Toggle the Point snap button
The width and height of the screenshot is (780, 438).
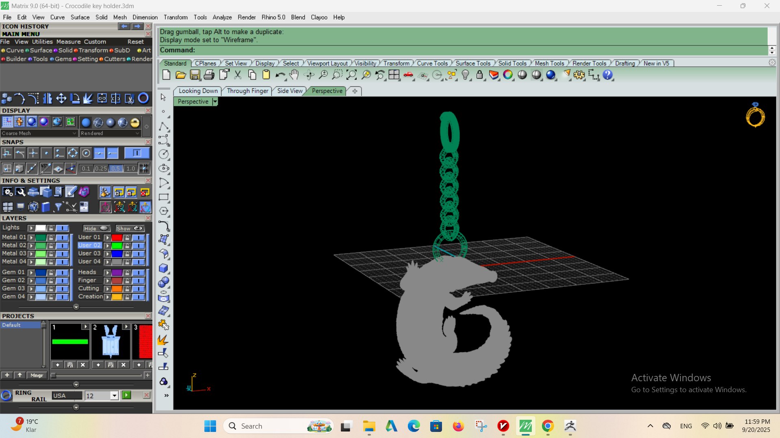46,153
